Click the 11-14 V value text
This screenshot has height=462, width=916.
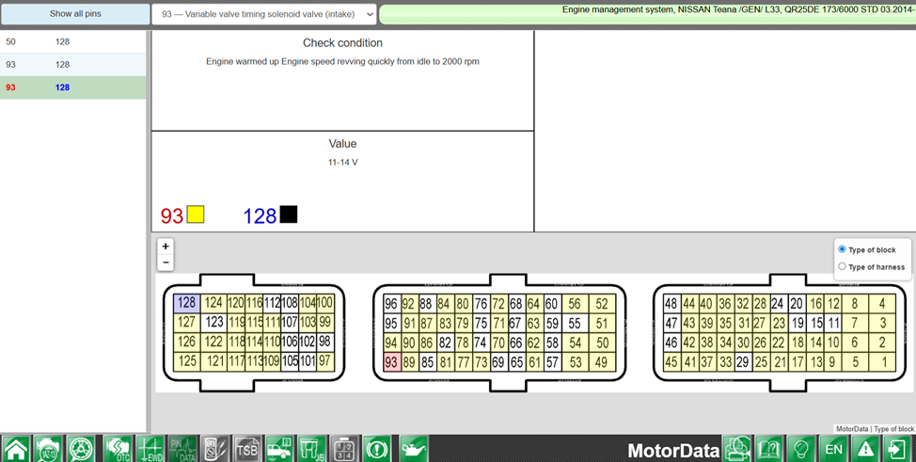343,162
